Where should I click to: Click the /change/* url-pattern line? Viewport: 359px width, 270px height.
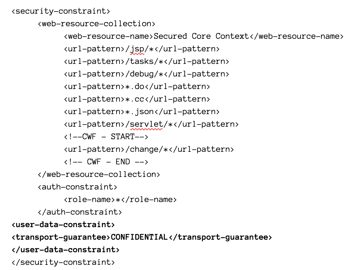149,149
